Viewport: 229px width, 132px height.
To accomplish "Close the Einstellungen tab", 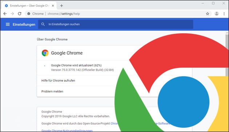I will click(x=53, y=6).
